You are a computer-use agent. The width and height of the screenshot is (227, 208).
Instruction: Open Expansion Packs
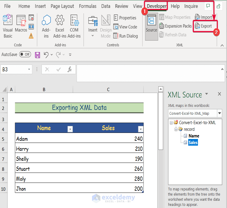[175, 26]
